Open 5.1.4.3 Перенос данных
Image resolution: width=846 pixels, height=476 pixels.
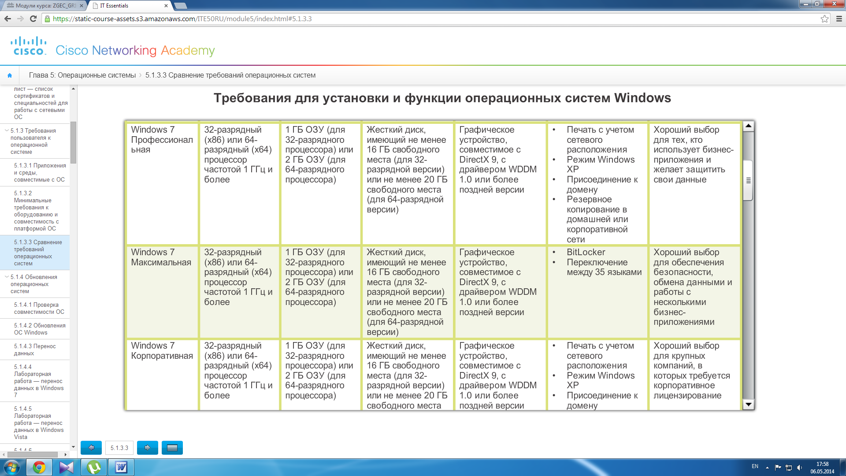[35, 350]
